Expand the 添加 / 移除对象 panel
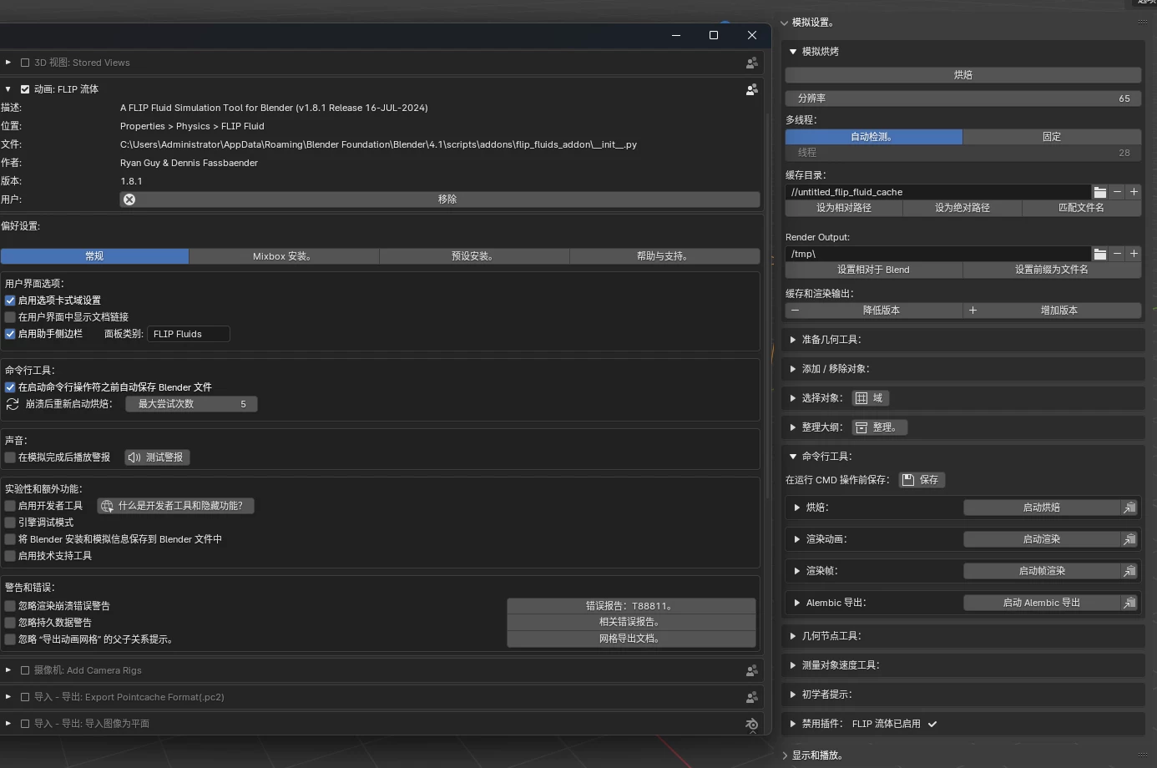This screenshot has width=1157, height=768. coord(793,369)
